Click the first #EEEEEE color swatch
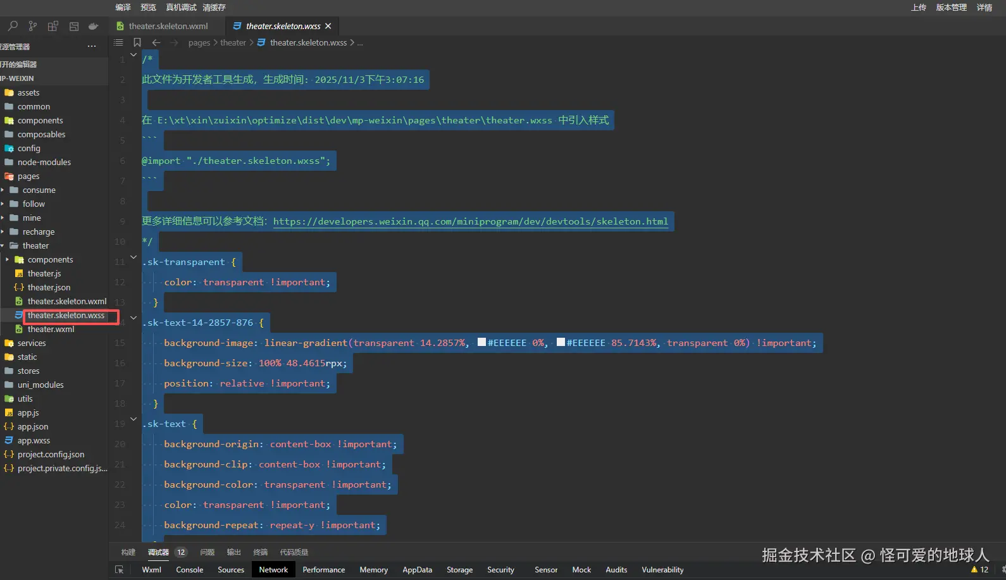 [x=481, y=342]
